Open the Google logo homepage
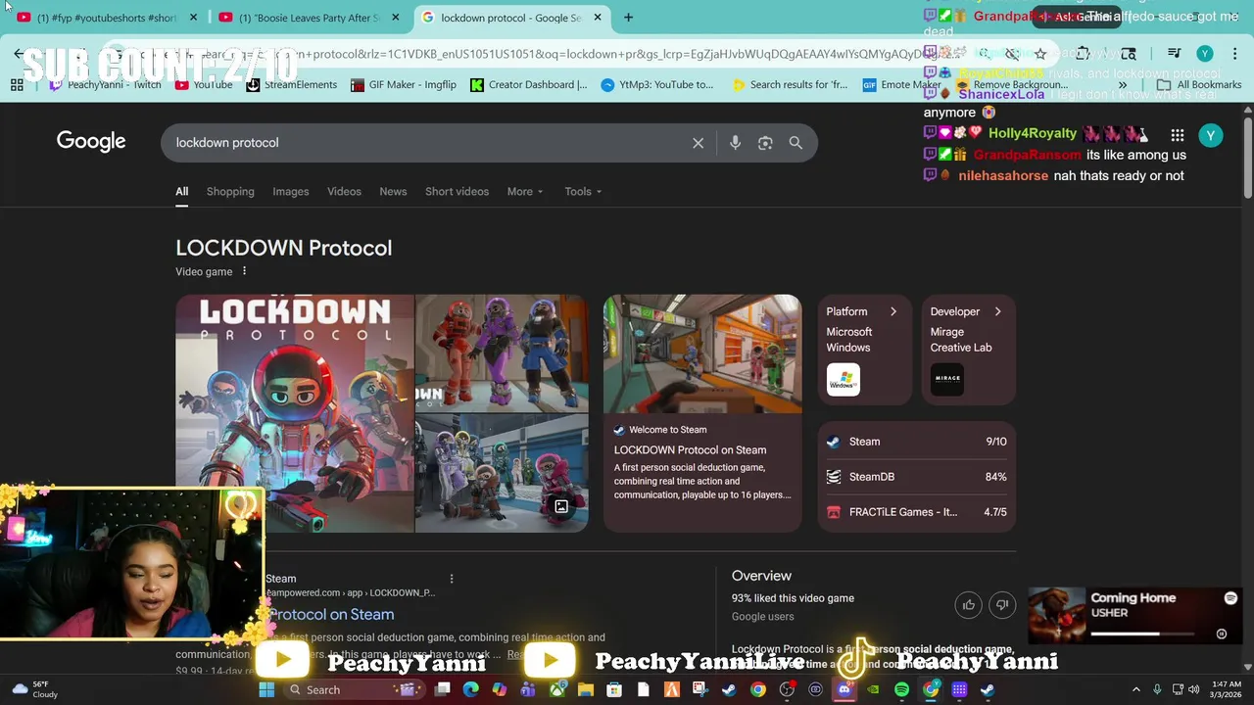Screen dimensions: 1254x705 click(x=91, y=141)
